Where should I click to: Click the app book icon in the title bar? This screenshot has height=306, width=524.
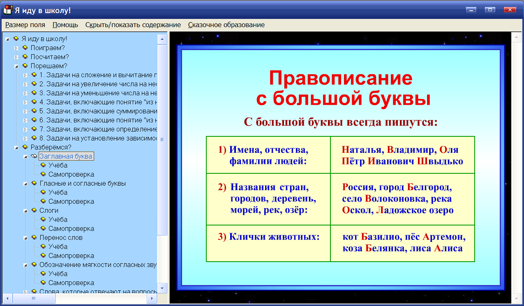(7, 10)
